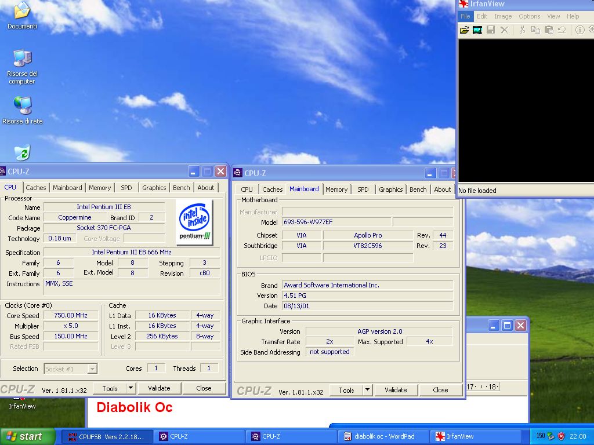Click the first CPU-Z taskbar button
The width and height of the screenshot is (594, 445).
point(200,436)
